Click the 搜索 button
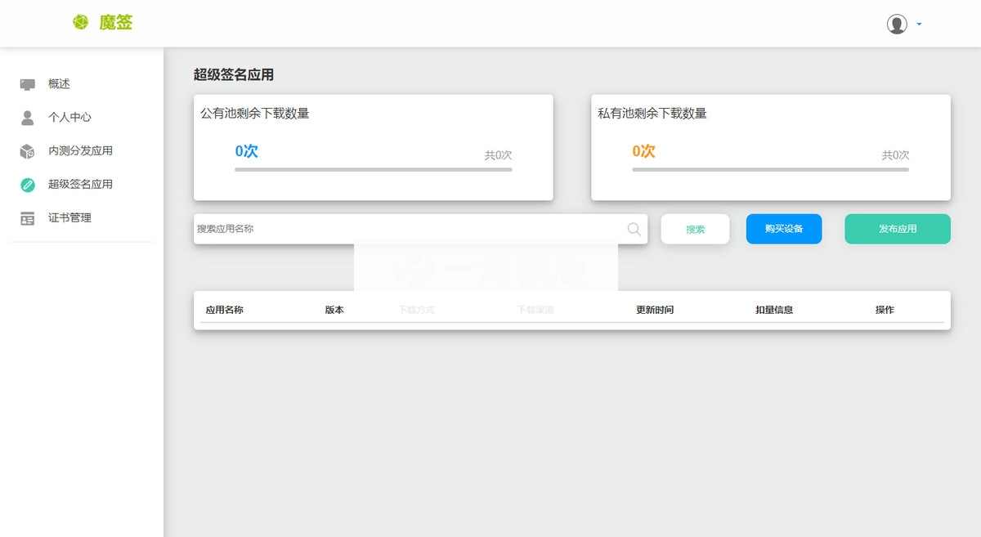This screenshot has width=981, height=537. tap(695, 229)
